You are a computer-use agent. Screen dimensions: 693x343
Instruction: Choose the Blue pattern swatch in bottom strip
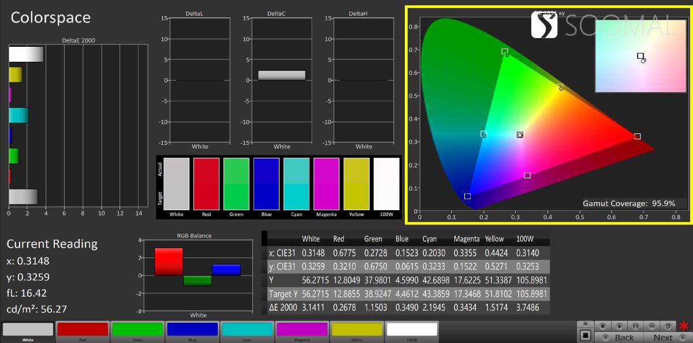[192, 329]
